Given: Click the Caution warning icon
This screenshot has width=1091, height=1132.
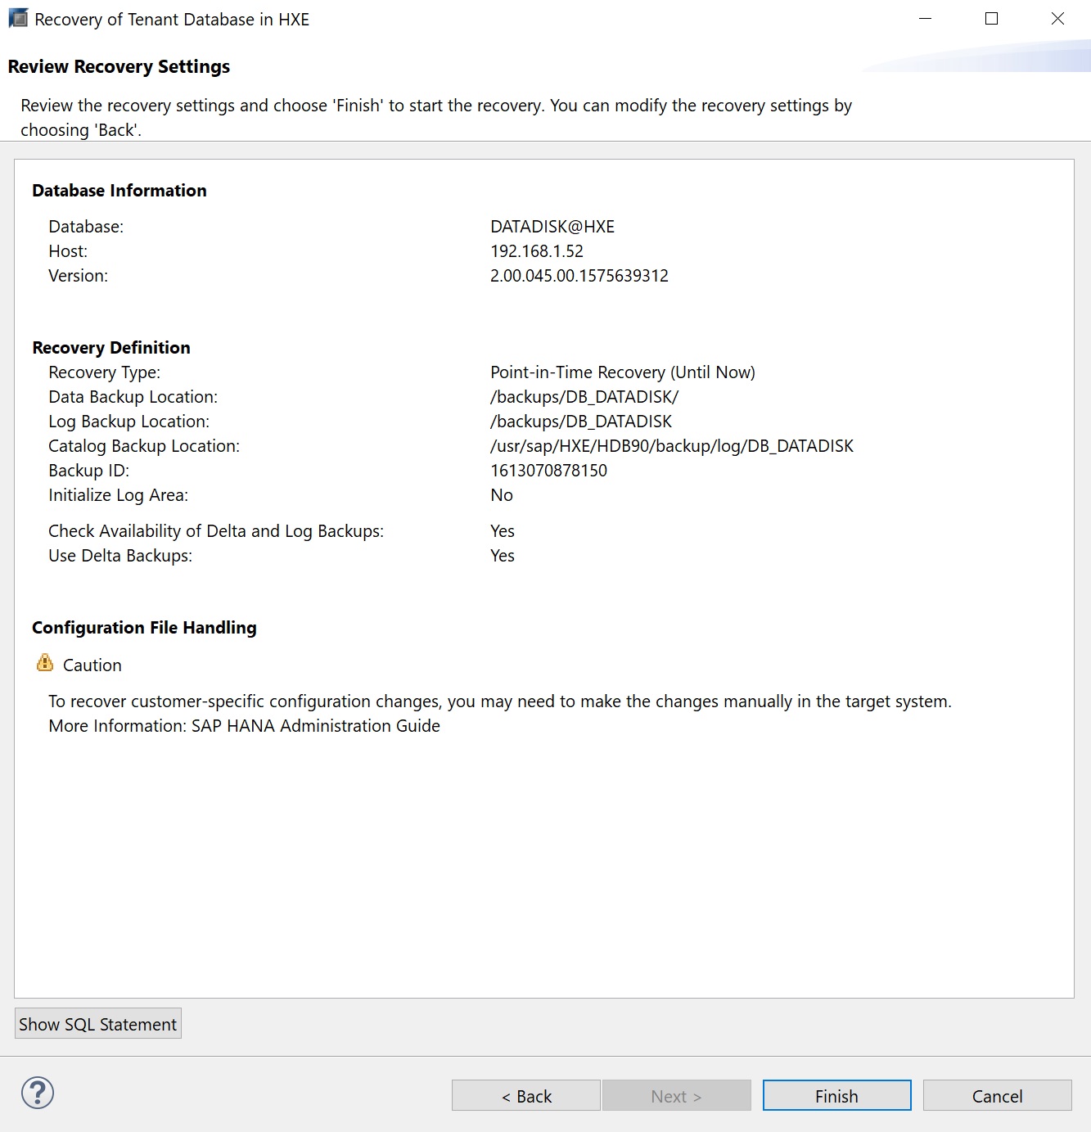Looking at the screenshot, I should 45,663.
